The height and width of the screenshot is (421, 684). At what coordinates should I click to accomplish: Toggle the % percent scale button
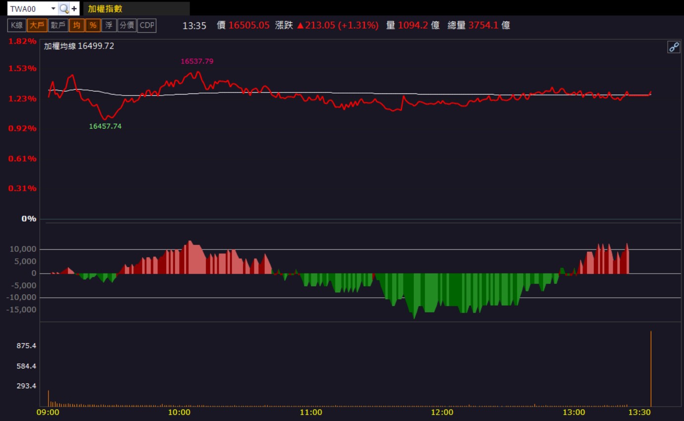coord(93,25)
